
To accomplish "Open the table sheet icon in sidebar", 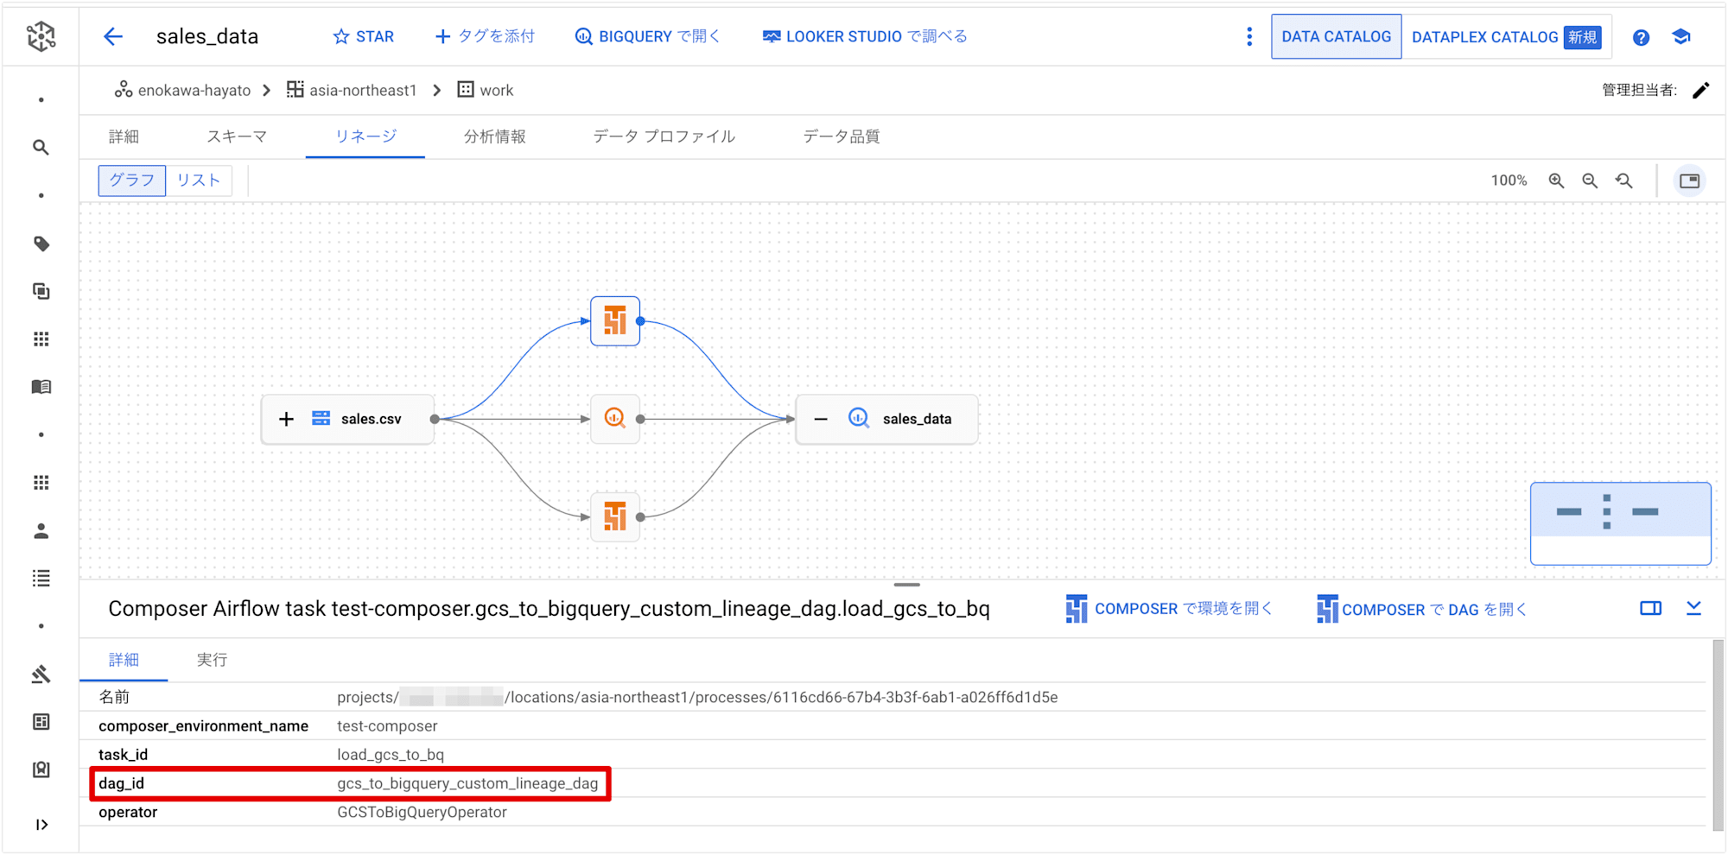I will 41,721.
